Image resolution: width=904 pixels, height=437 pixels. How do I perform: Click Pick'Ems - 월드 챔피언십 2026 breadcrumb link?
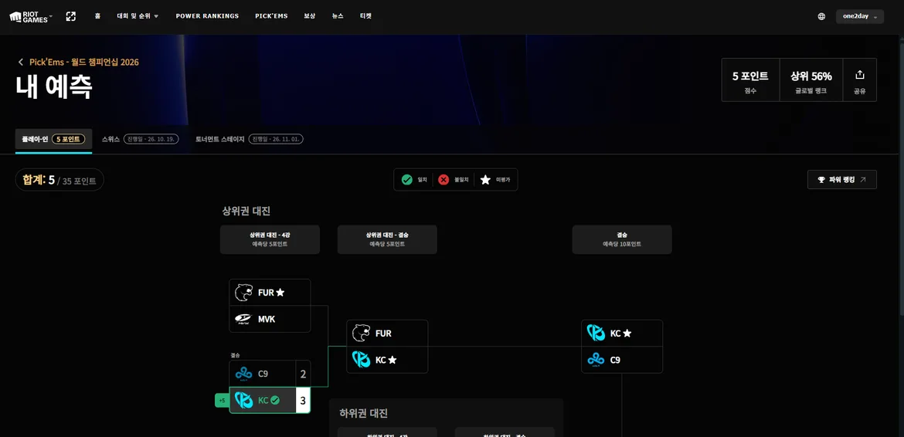click(x=84, y=63)
